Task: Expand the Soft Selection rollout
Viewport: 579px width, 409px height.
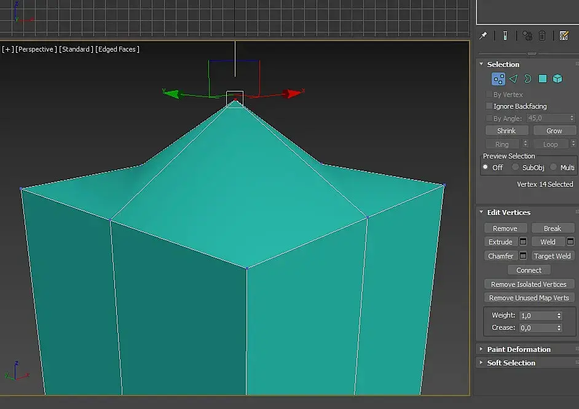Action: pyautogui.click(x=511, y=363)
